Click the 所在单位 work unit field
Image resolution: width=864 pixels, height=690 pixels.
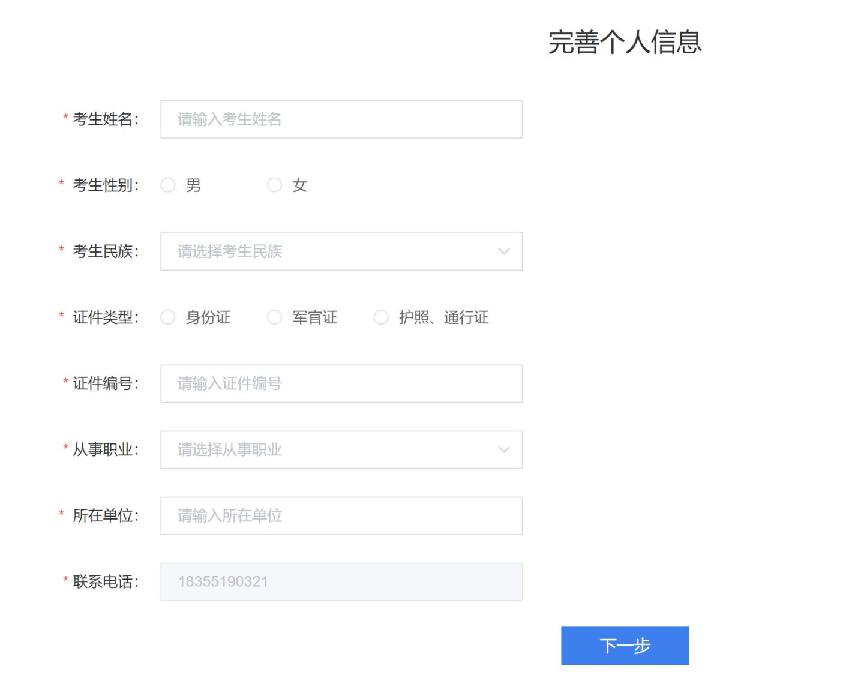(341, 515)
